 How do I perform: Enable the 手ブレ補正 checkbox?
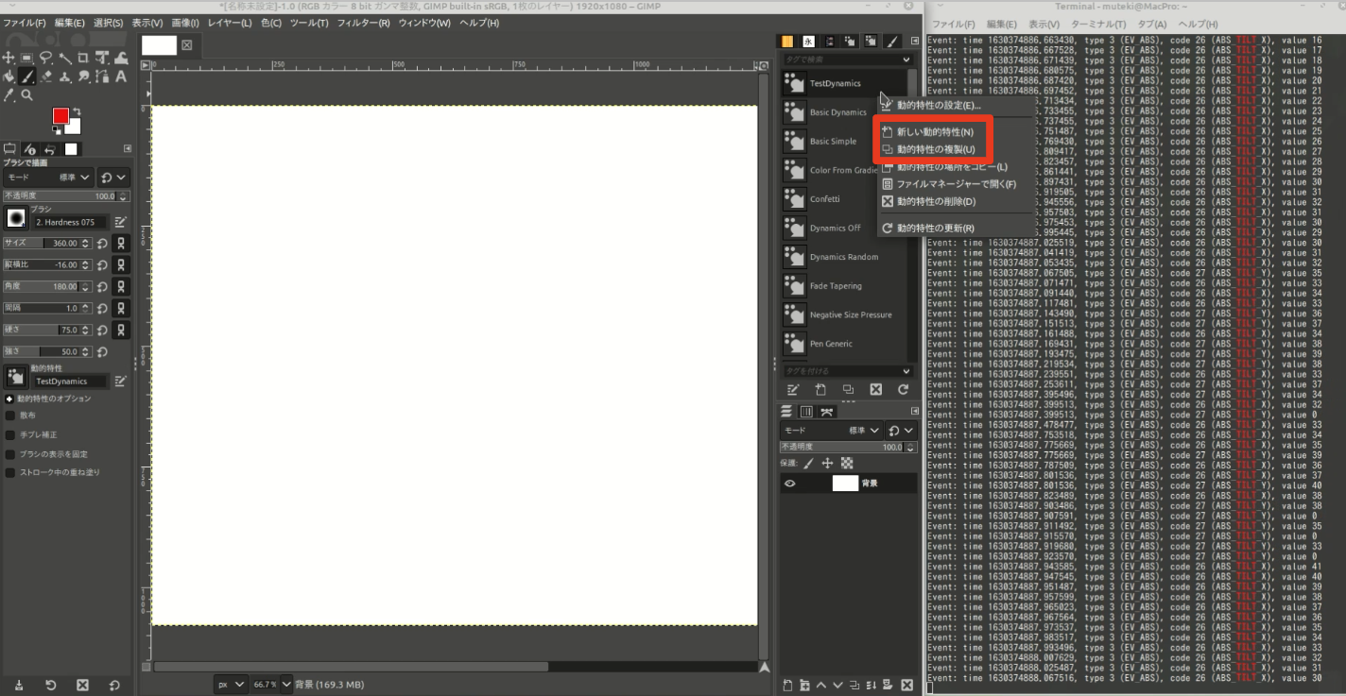pos(10,434)
